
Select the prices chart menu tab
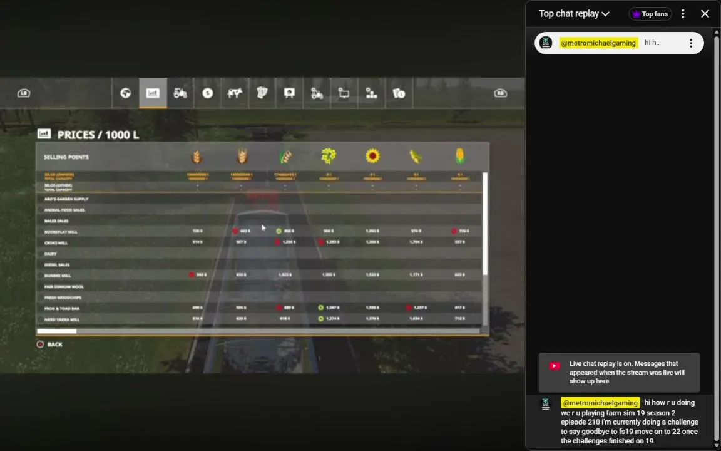coord(153,93)
